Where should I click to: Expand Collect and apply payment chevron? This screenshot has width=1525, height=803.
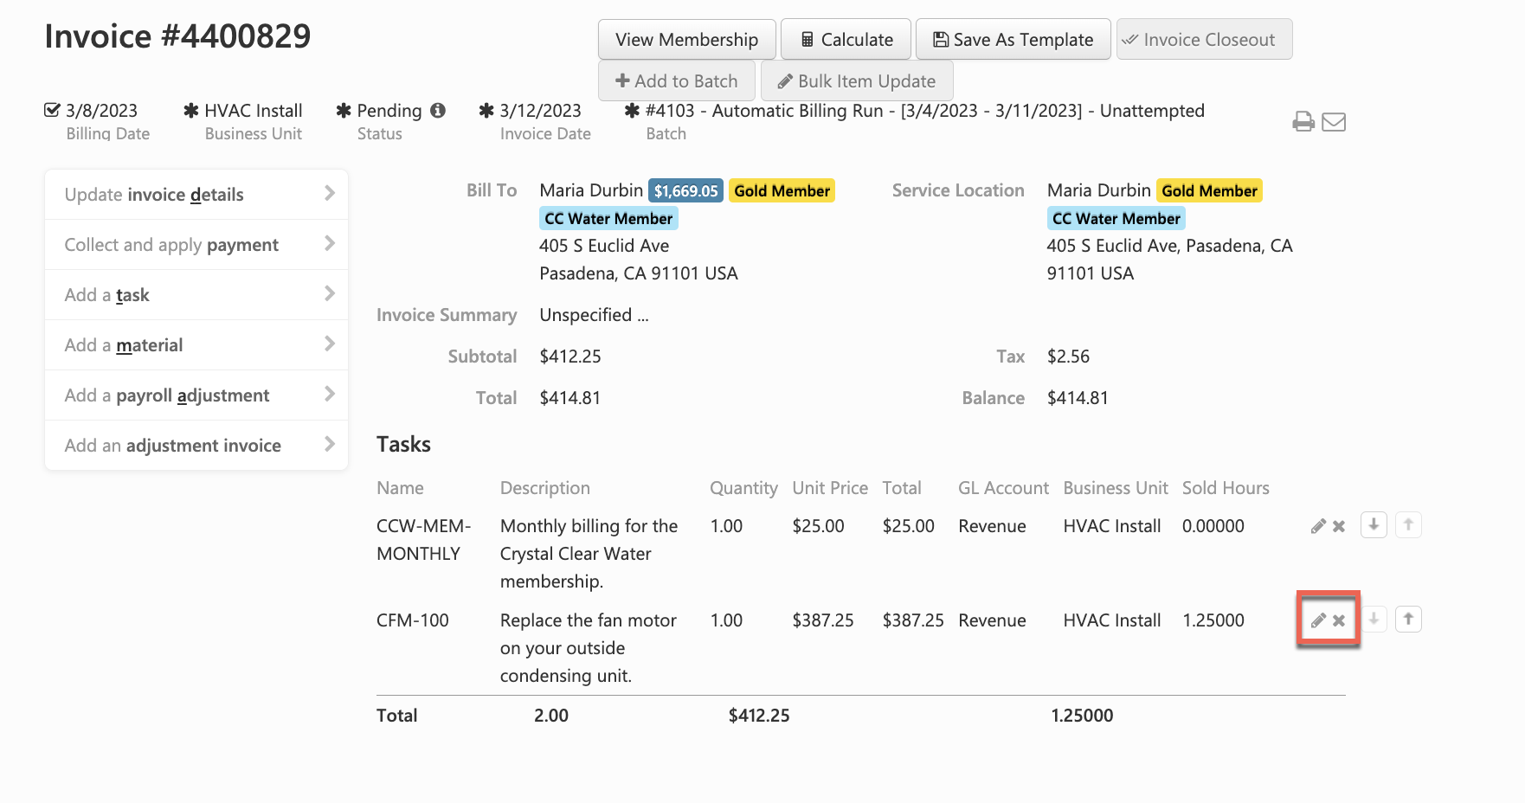[x=330, y=244]
